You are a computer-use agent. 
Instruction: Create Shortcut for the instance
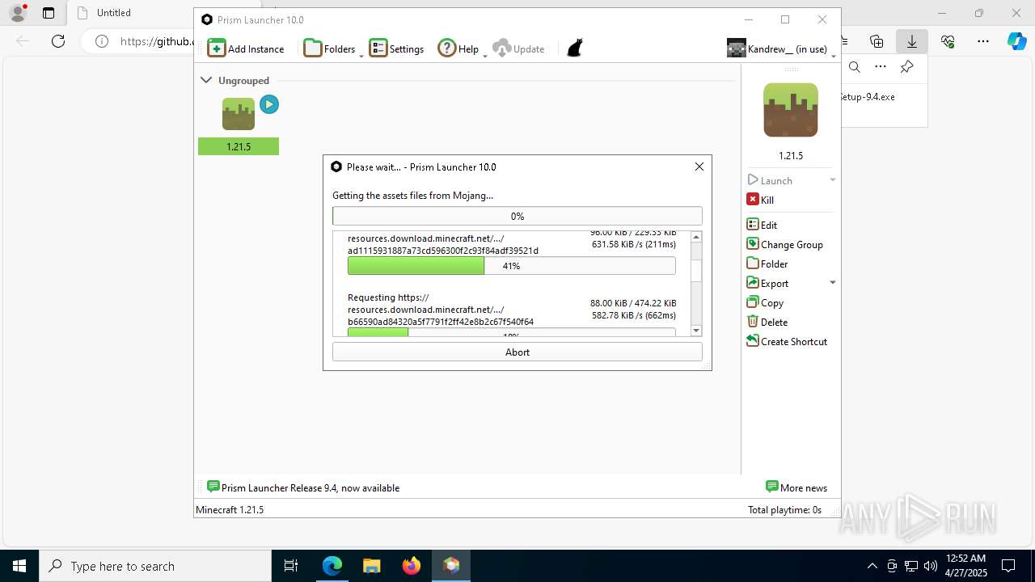(787, 341)
